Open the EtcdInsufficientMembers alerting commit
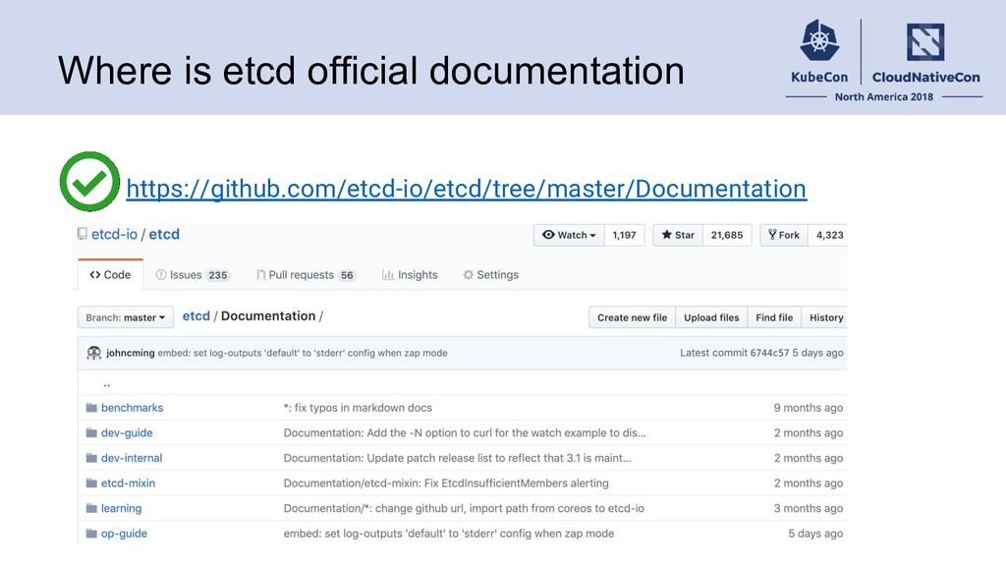1006x566 pixels. point(446,482)
